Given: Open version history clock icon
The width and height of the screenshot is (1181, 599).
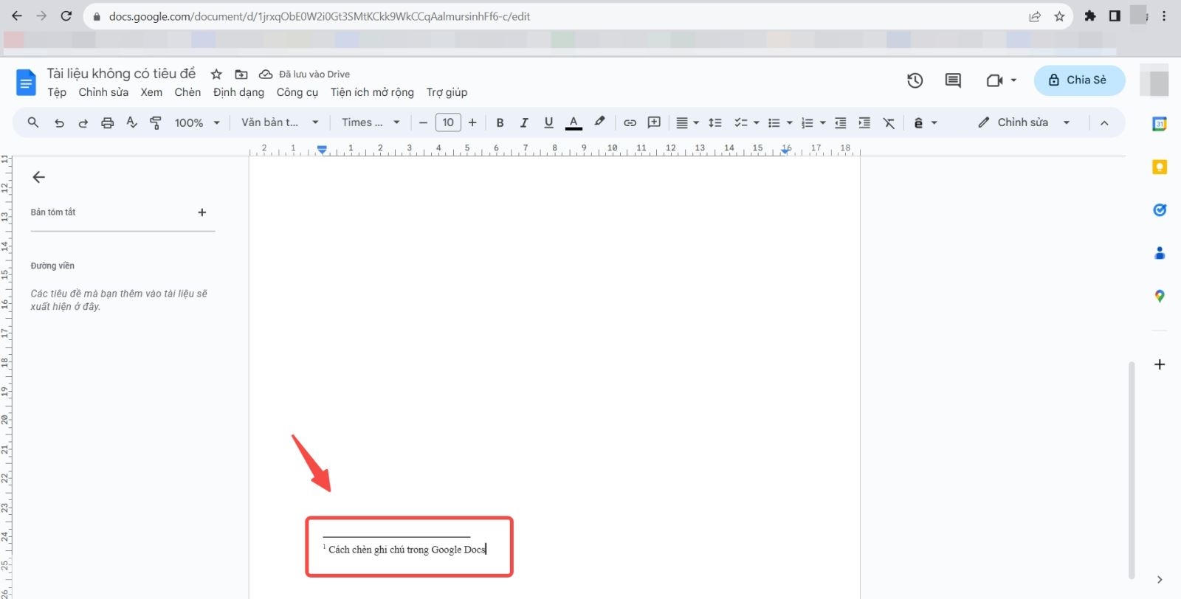Looking at the screenshot, I should click(x=915, y=80).
